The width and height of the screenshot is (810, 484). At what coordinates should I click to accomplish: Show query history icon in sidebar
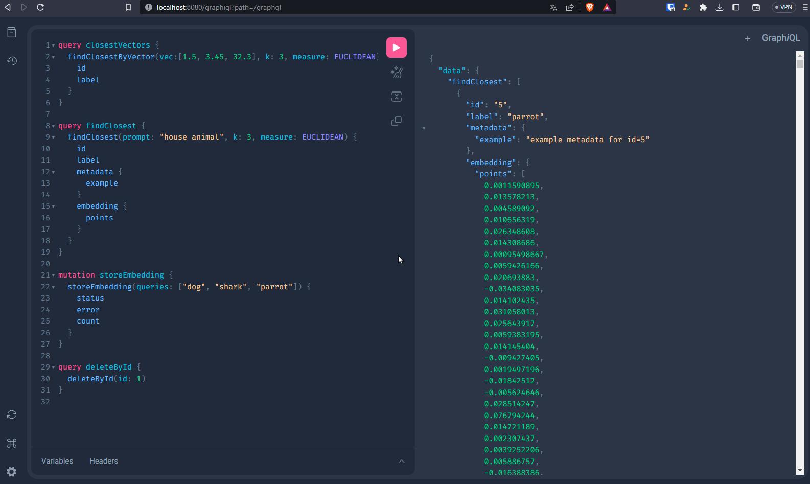(12, 61)
